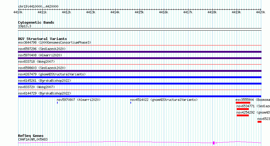Select the DGV Structural Variants track title
Image resolution: width=270 pixels, height=146 pixels.
42,39
